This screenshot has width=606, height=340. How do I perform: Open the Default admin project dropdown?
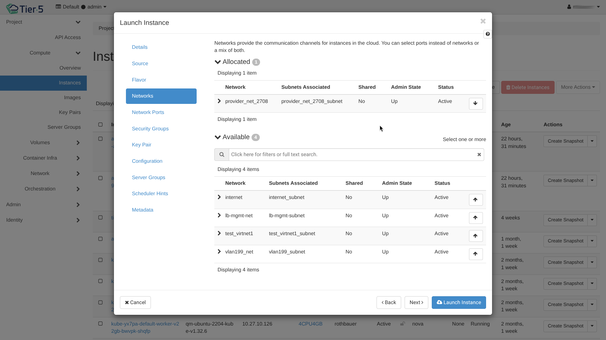point(81,7)
